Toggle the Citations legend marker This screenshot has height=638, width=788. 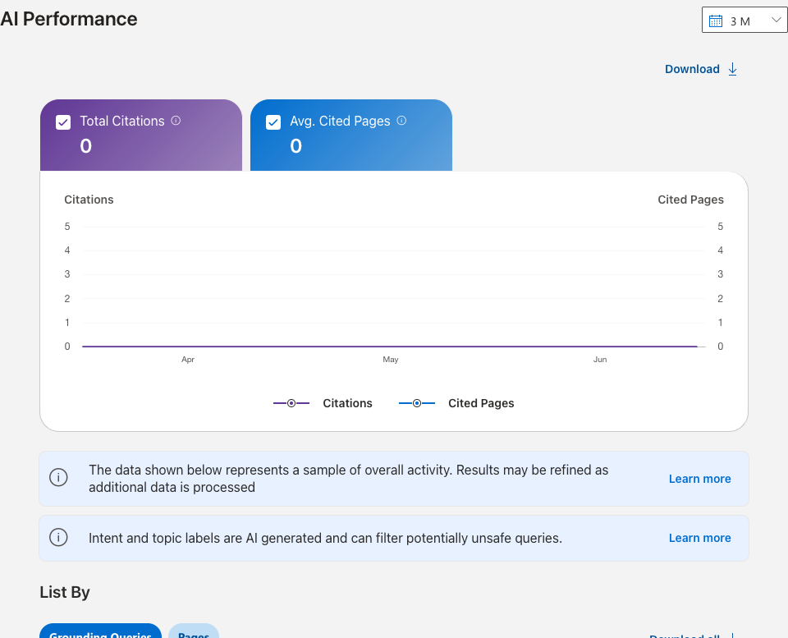(291, 403)
